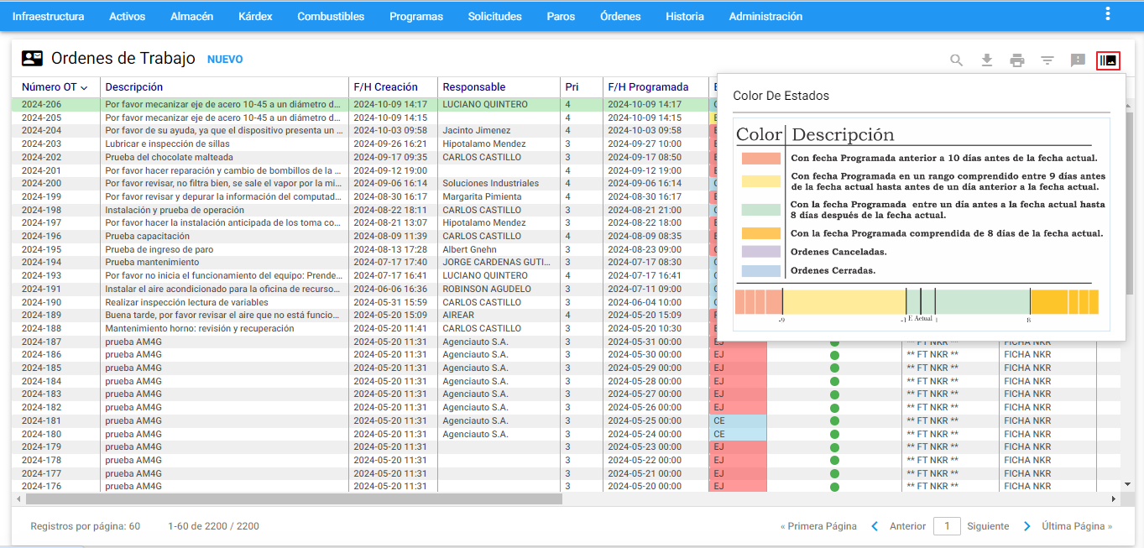Select work order 2024-206
This screenshot has height=548, width=1144.
(x=41, y=104)
